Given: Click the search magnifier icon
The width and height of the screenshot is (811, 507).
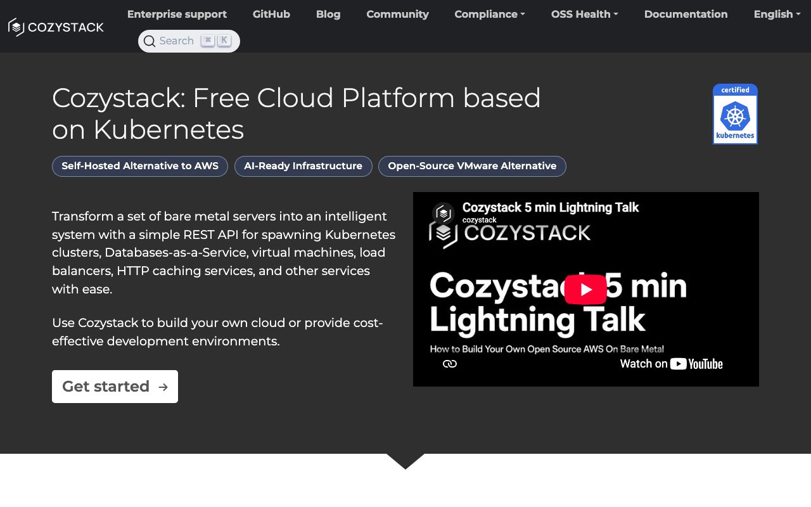Looking at the screenshot, I should (150, 41).
